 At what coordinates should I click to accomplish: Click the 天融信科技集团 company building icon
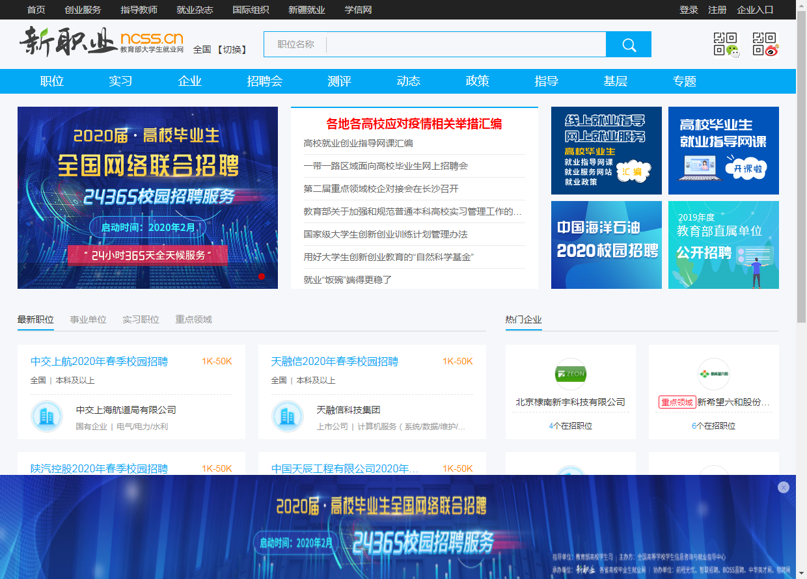[288, 416]
